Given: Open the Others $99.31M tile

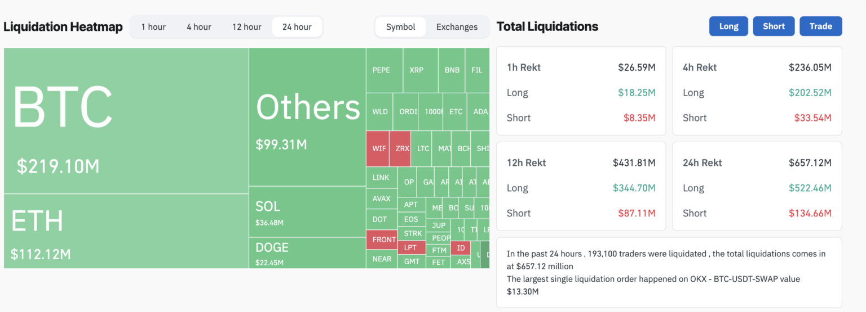Looking at the screenshot, I should click(x=307, y=117).
